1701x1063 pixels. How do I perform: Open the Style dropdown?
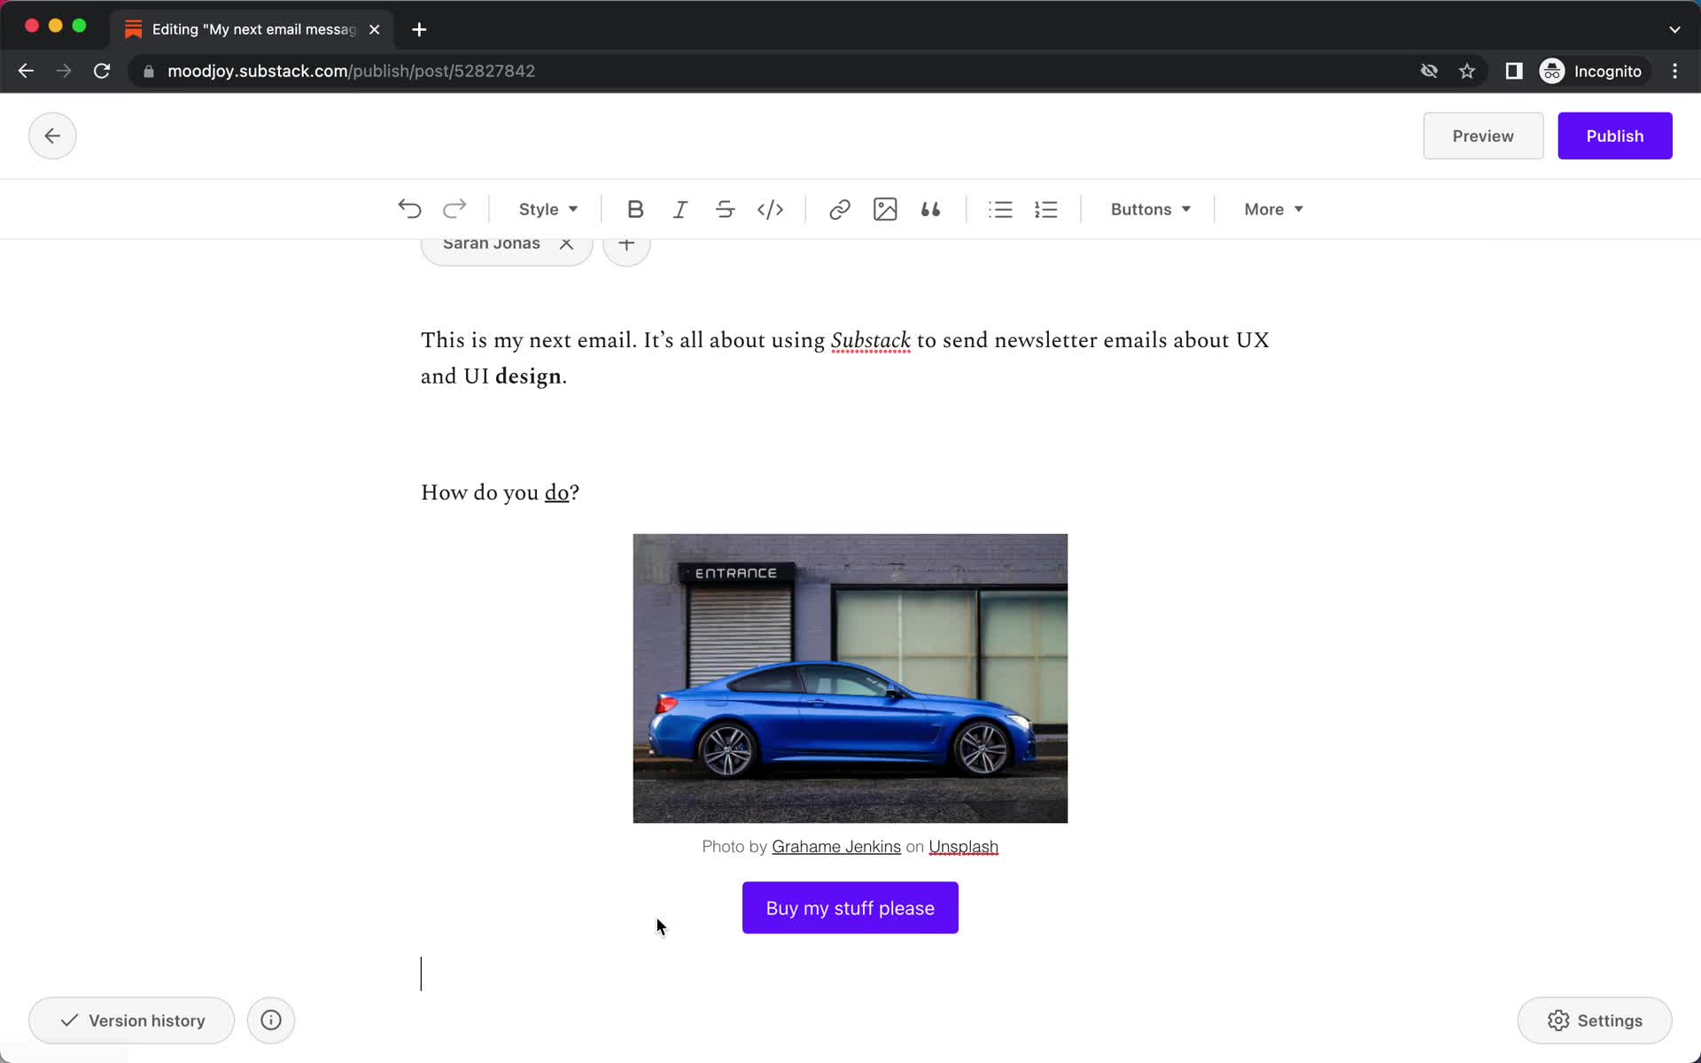pos(548,209)
